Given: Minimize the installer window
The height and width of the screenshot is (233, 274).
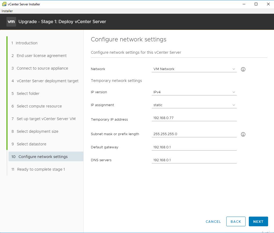Looking at the screenshot, I should pyautogui.click(x=244, y=4).
